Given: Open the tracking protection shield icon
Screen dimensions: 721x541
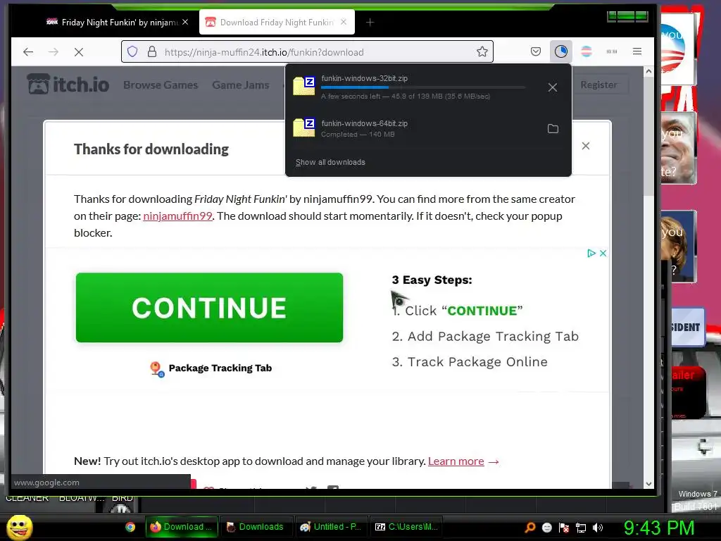Looking at the screenshot, I should 132,51.
